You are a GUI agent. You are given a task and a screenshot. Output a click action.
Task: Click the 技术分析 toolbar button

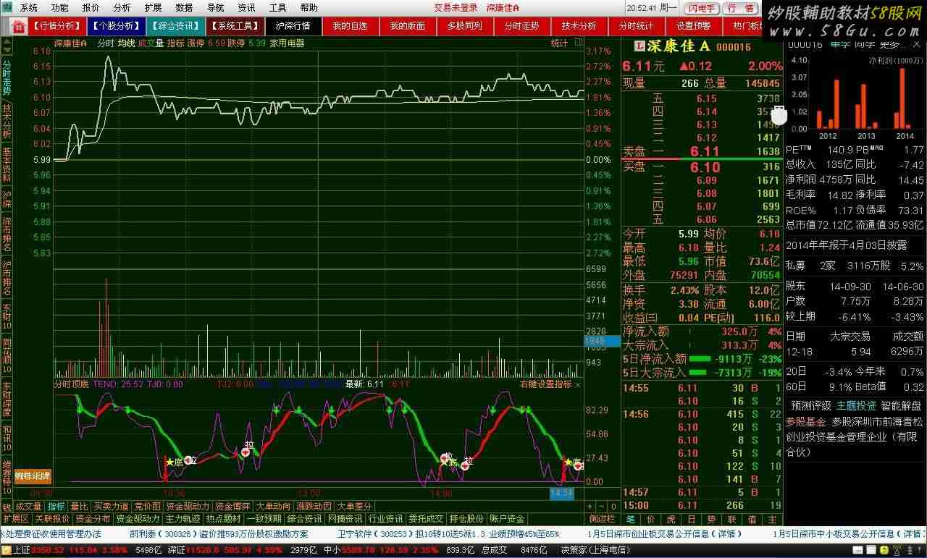(x=579, y=26)
